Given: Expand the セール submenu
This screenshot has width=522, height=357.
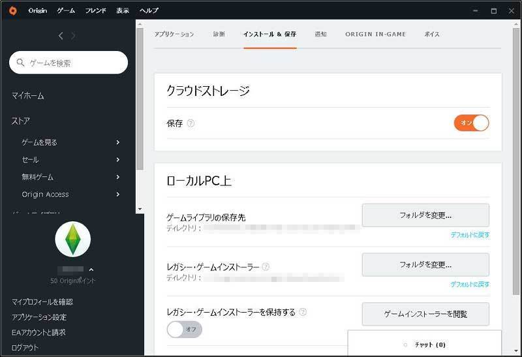Looking at the screenshot, I should pos(118,160).
